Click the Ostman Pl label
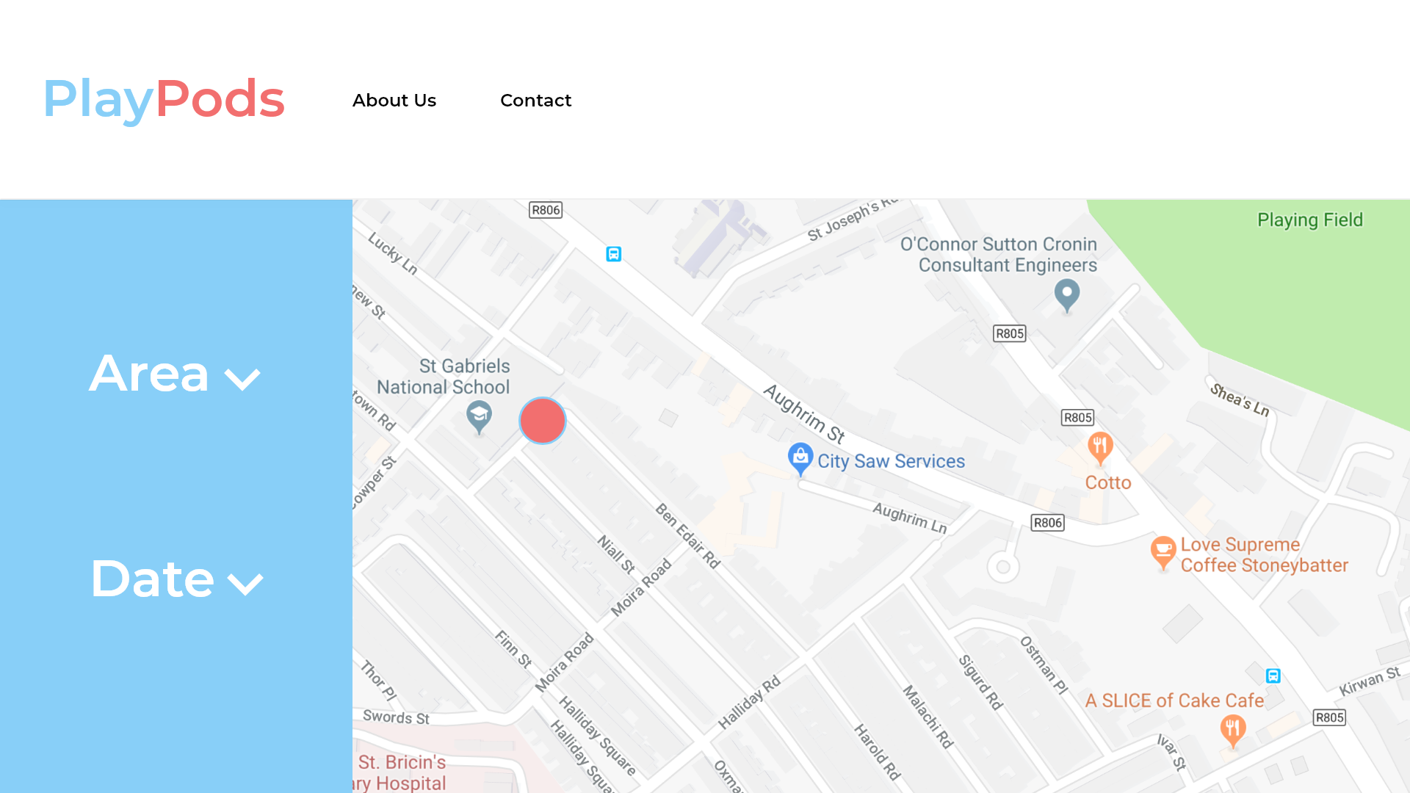Viewport: 1410px width, 793px height. point(1044,665)
